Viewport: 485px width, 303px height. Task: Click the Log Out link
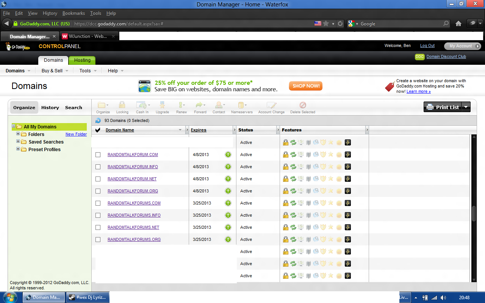427,46
